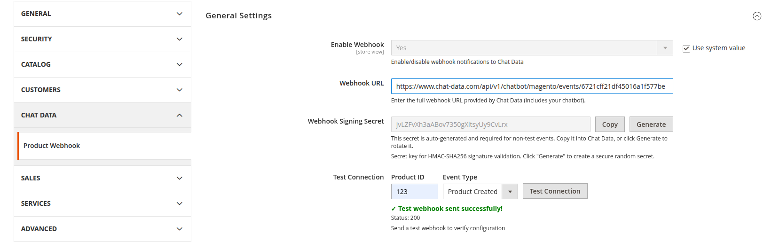772x249 pixels.
Task: Expand the Customers section chevron
Action: [179, 90]
